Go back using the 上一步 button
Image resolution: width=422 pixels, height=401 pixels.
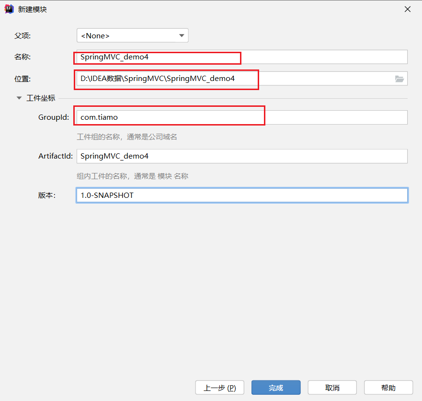[x=219, y=387]
